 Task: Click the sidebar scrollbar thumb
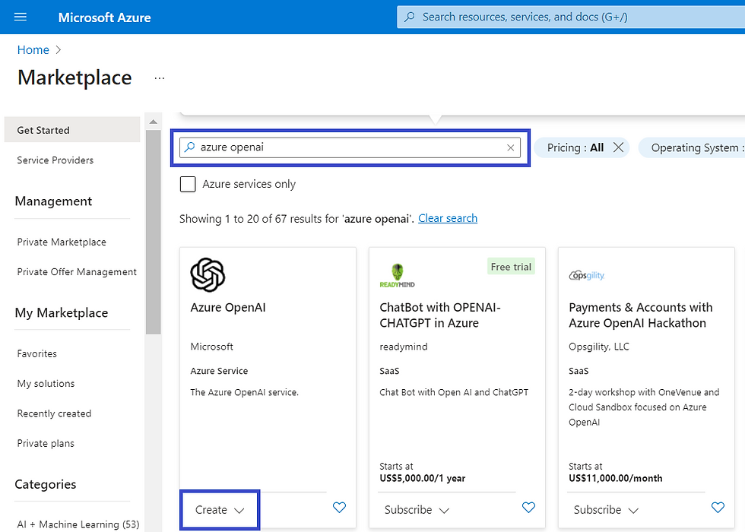pos(153,233)
